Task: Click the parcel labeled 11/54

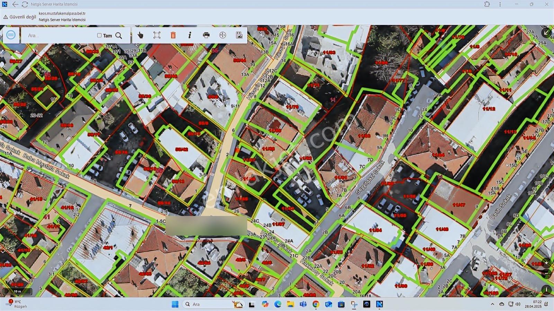Action: pos(375,230)
